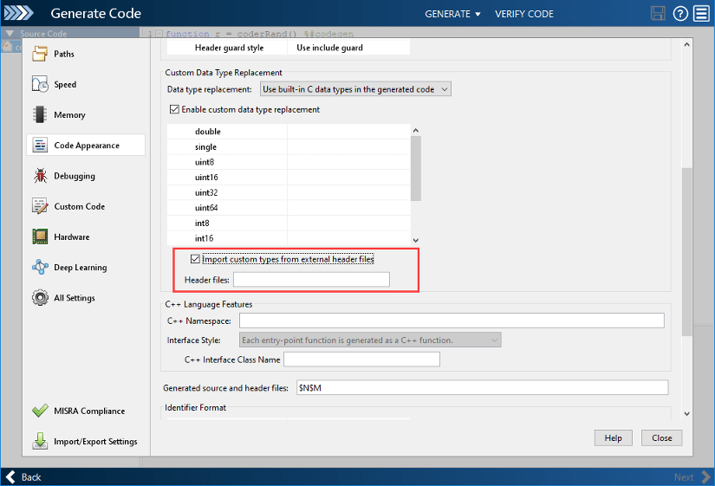
Task: Click the data type list scroll down arrow
Action: point(416,240)
